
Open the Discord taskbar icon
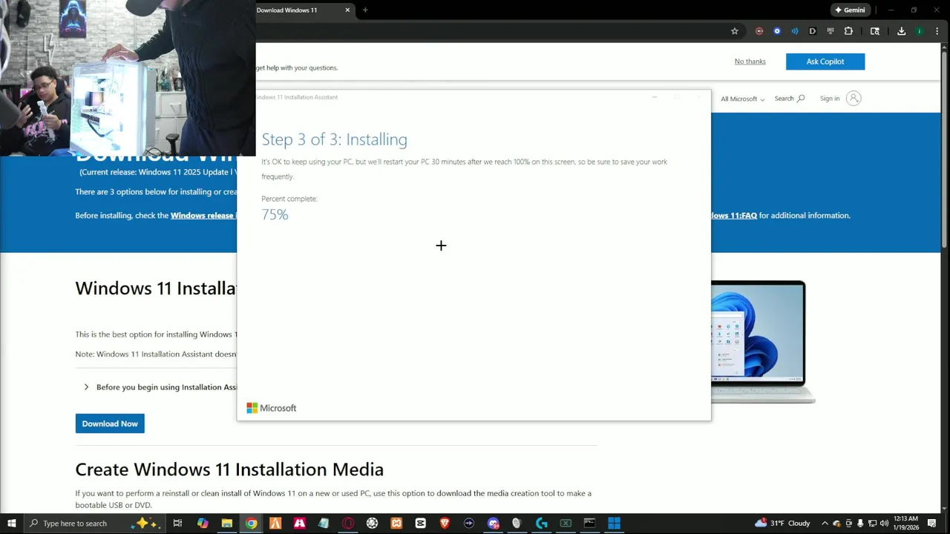tap(493, 524)
